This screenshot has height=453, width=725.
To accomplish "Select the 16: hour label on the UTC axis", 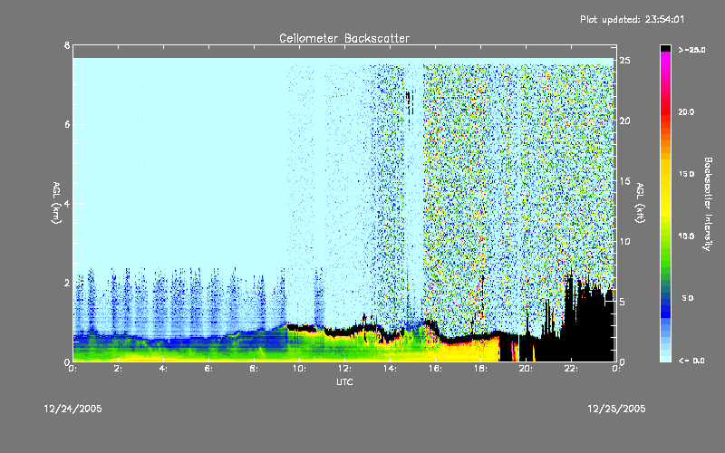I will [435, 369].
